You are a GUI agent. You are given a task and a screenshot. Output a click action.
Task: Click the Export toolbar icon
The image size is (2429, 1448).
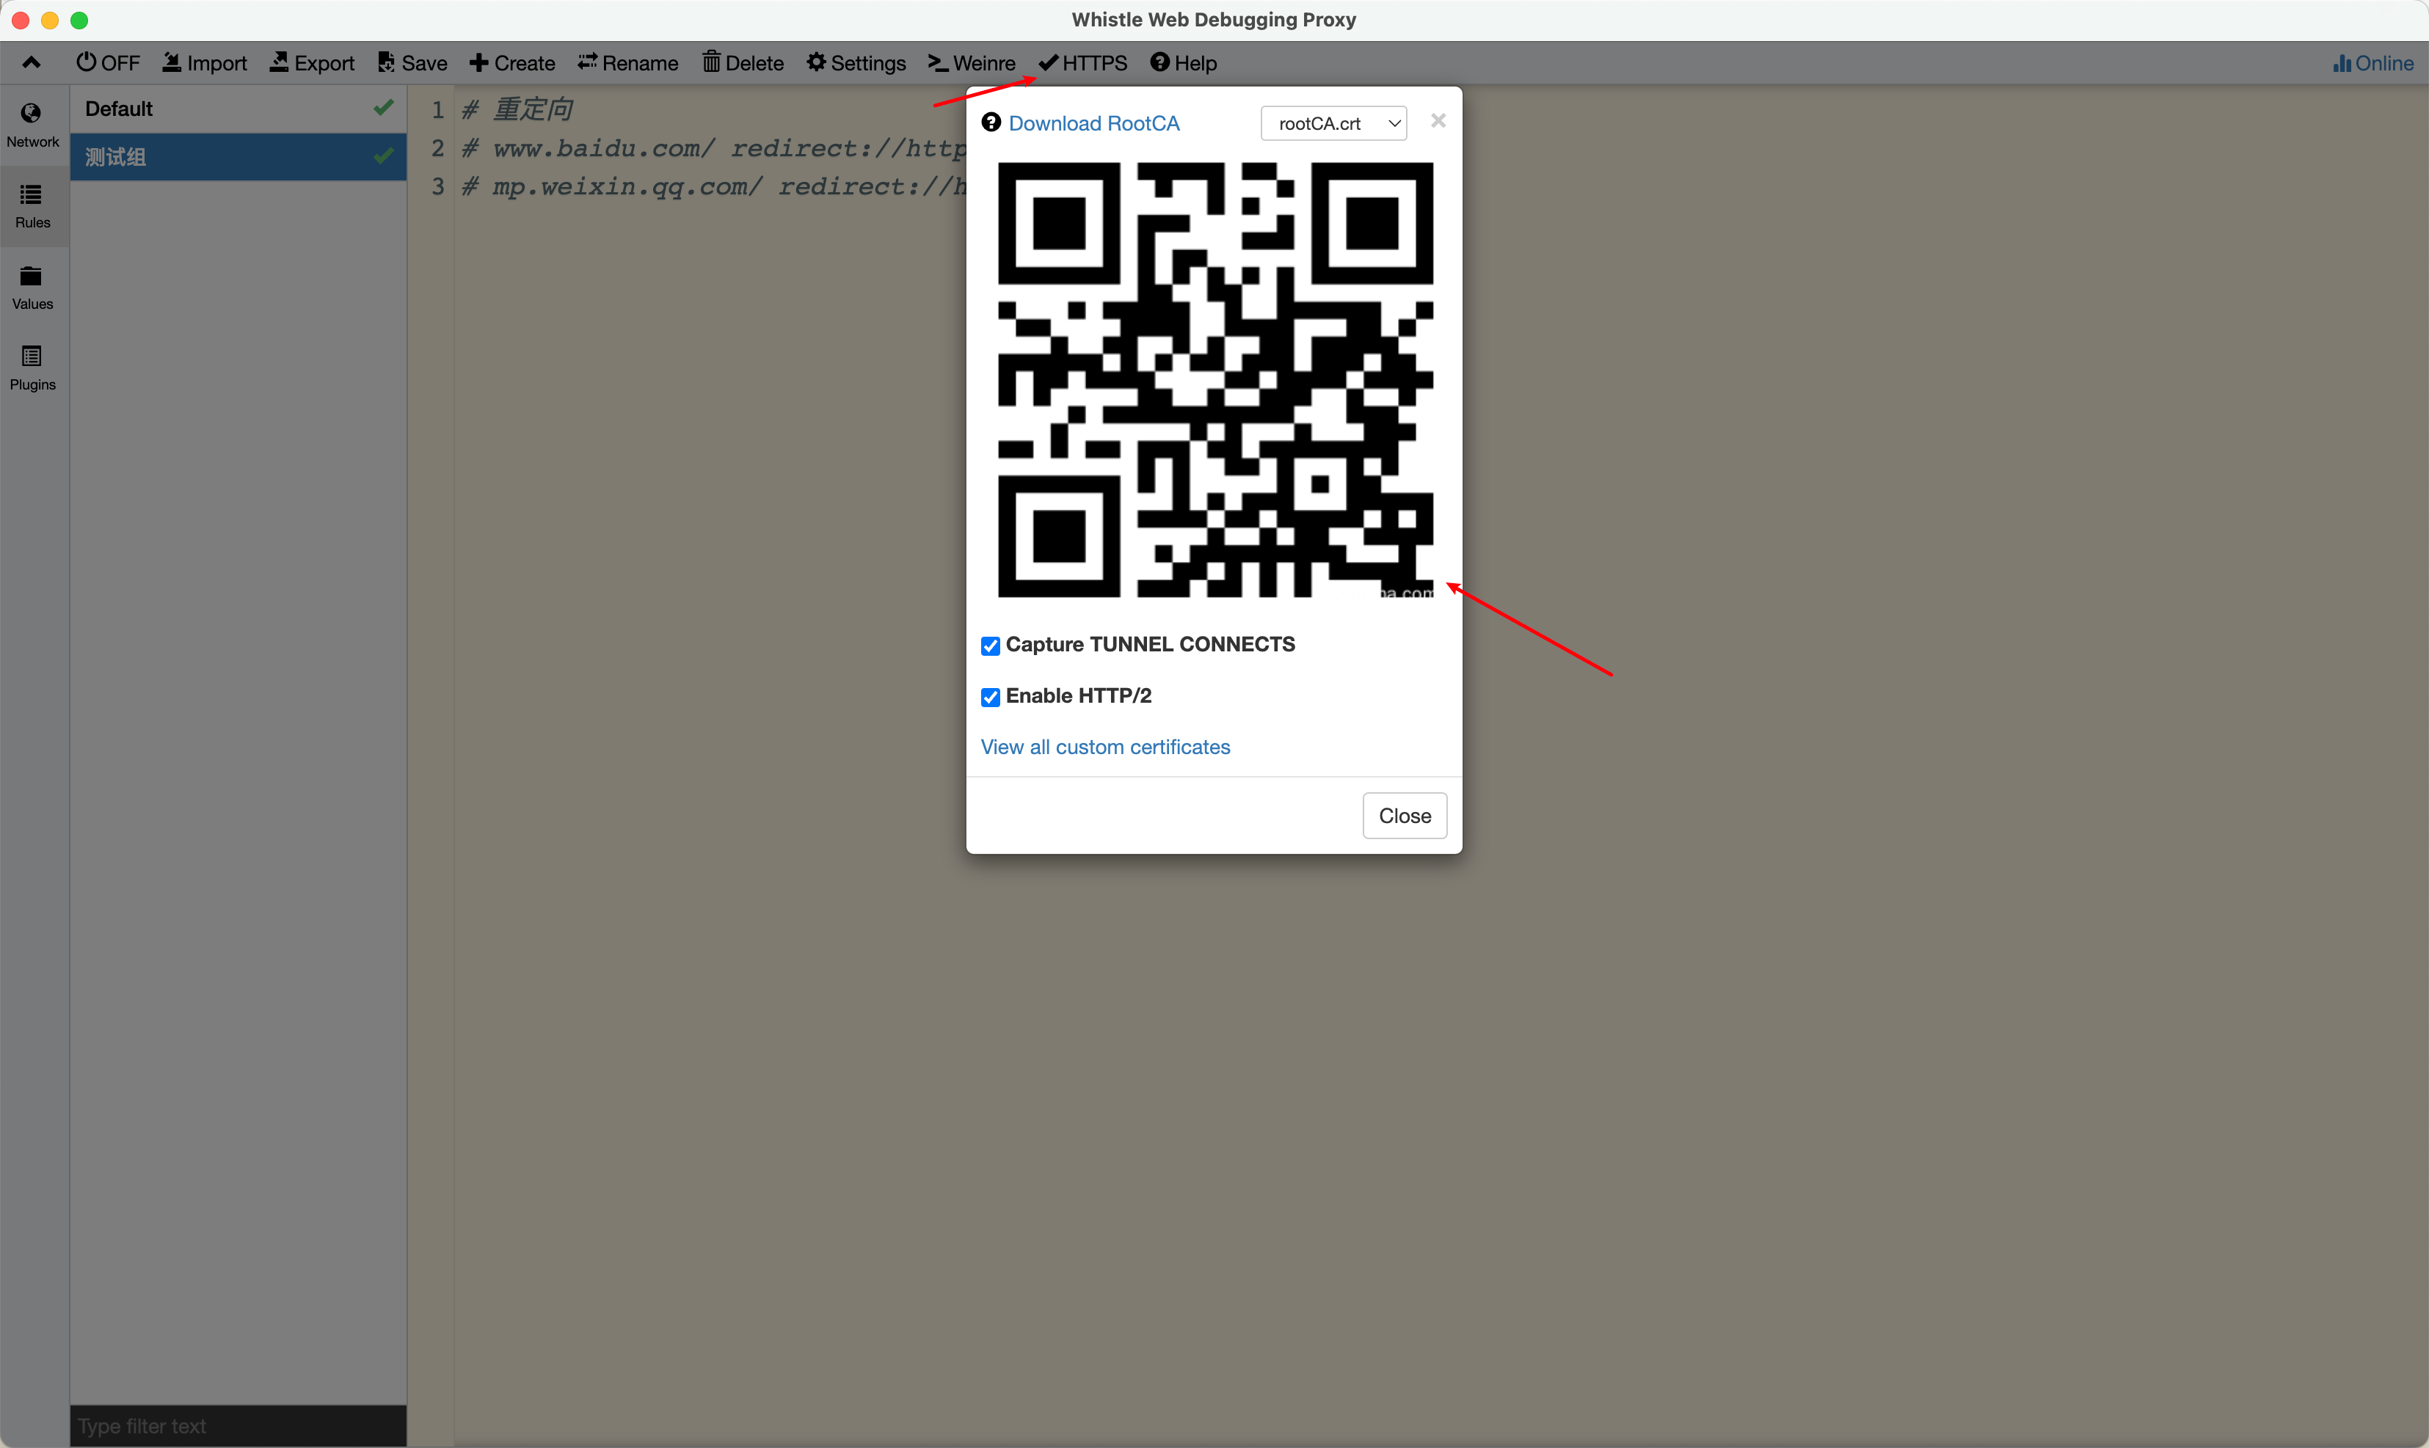pos(279,62)
